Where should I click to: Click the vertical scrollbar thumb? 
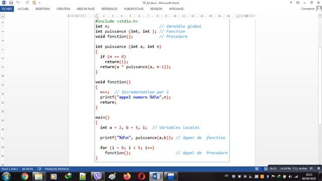[320, 86]
